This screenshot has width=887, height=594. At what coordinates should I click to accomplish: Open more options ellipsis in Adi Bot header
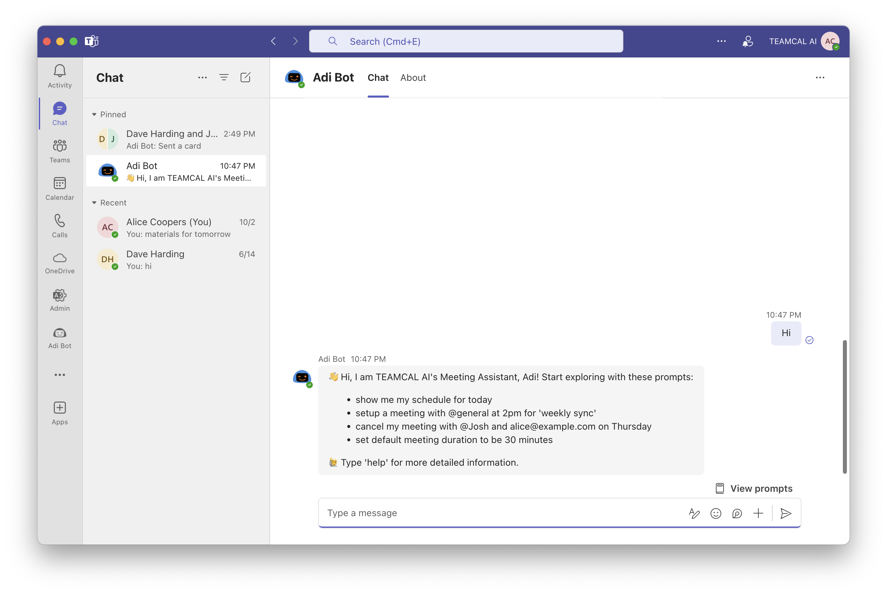[820, 78]
